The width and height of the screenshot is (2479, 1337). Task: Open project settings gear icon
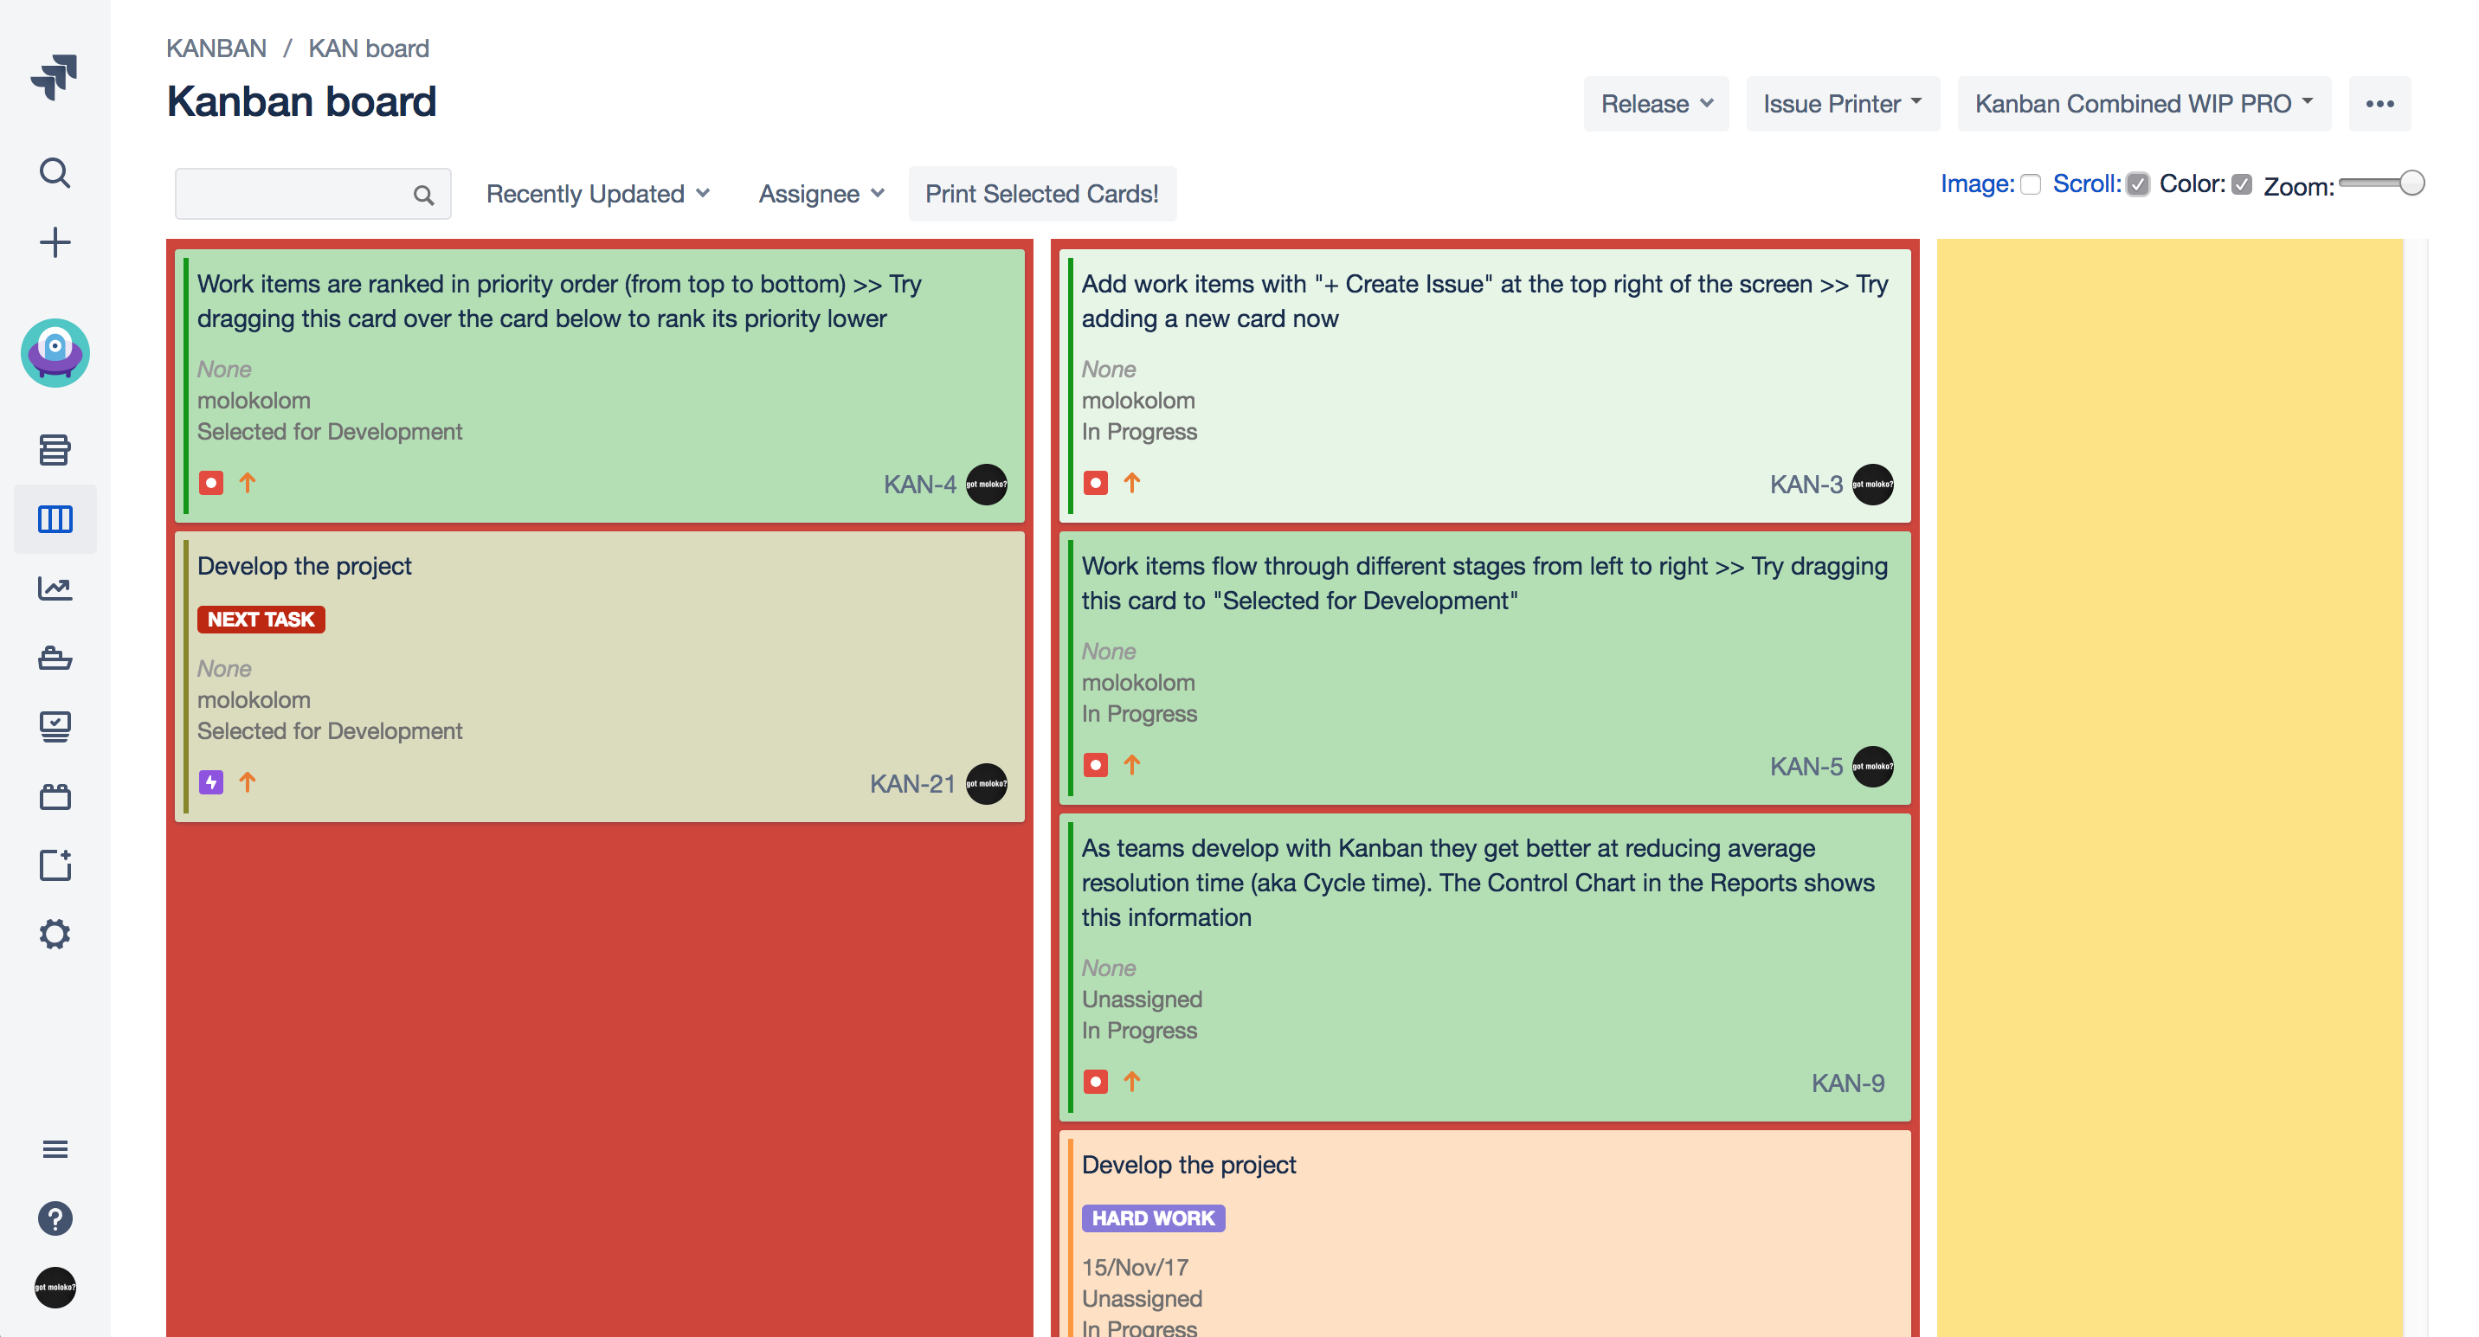click(x=55, y=934)
